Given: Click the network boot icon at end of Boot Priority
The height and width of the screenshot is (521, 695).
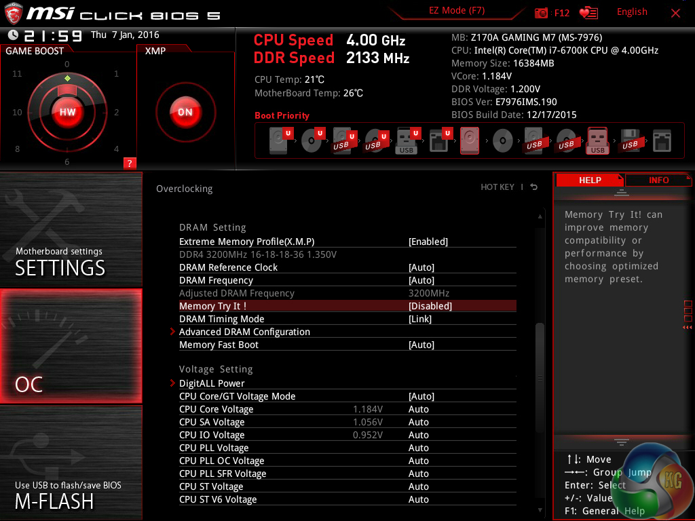Looking at the screenshot, I should 661,141.
